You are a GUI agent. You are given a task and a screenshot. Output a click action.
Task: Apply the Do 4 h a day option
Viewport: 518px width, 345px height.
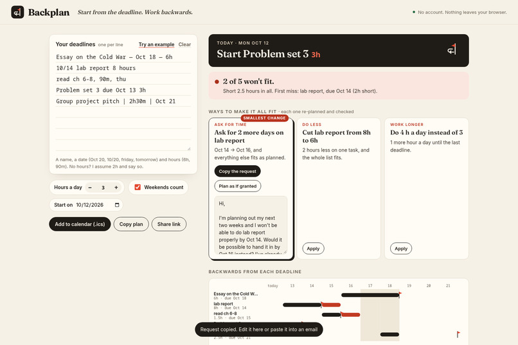(x=401, y=249)
